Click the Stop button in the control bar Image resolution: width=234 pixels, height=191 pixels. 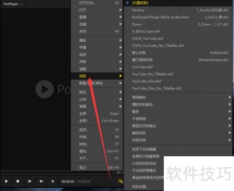point(18,181)
